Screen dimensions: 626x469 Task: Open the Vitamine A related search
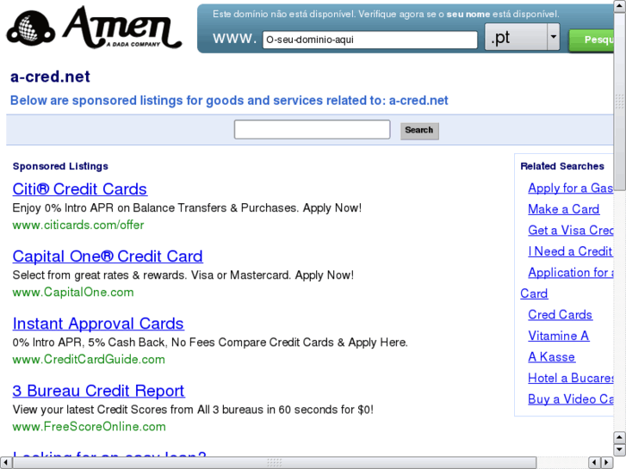coord(559,336)
